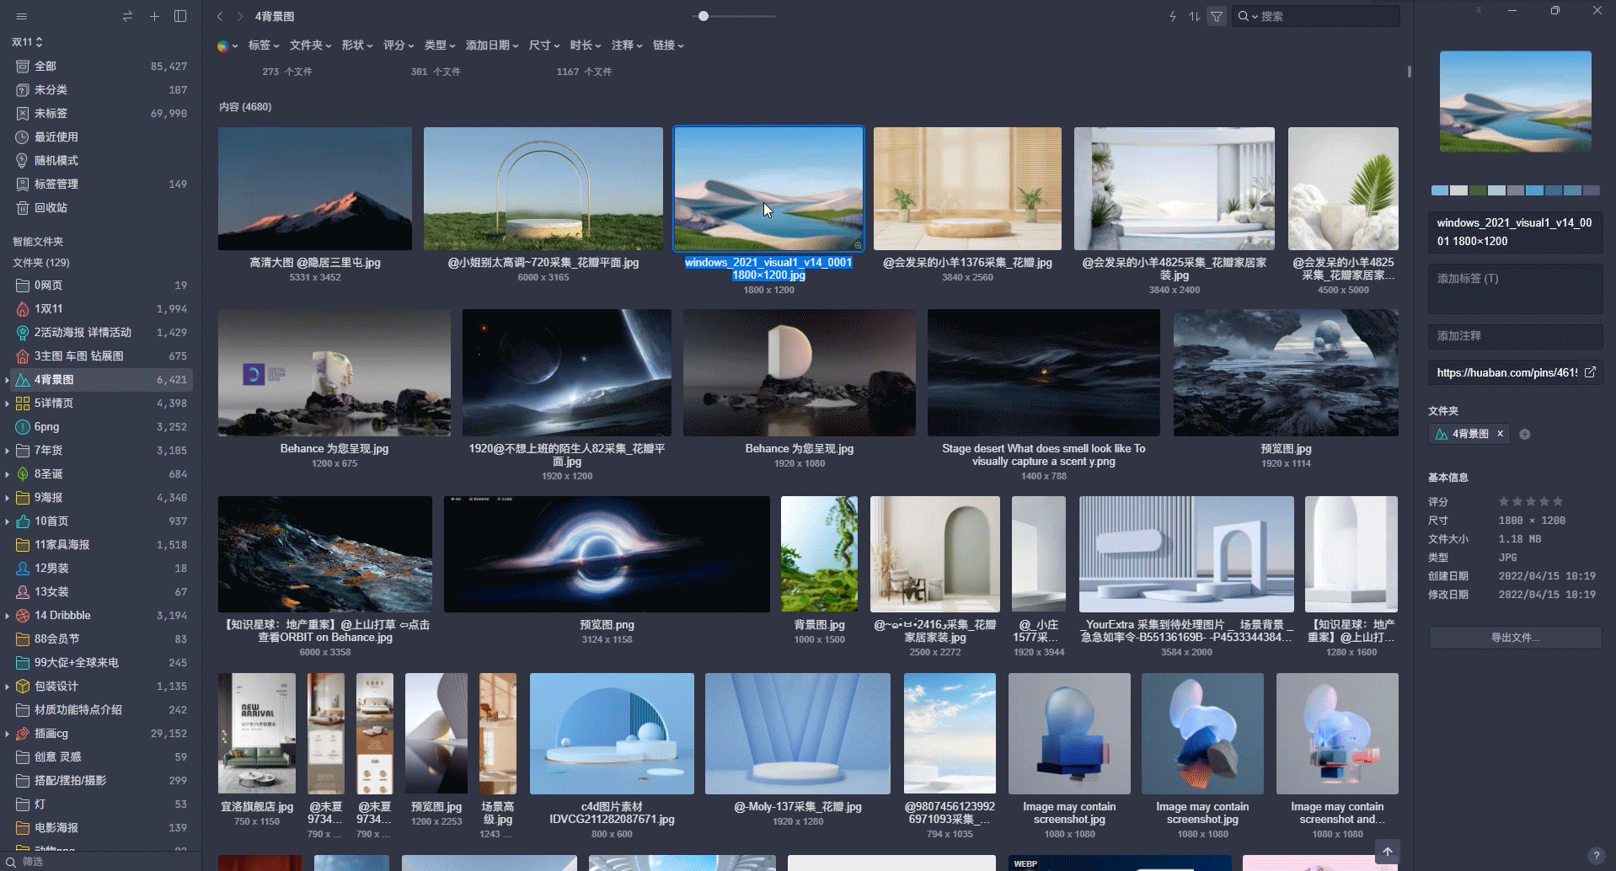Click the plus icon to add new

(154, 16)
